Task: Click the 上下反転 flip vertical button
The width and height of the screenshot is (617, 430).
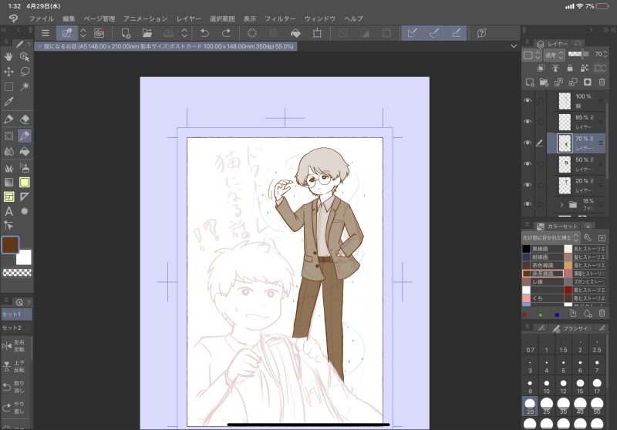Action: click(15, 366)
